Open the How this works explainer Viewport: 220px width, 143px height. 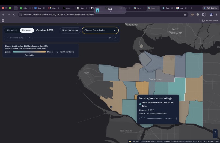click(x=70, y=30)
